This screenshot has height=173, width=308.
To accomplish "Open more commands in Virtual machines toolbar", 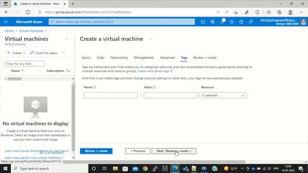I will coord(64,53).
